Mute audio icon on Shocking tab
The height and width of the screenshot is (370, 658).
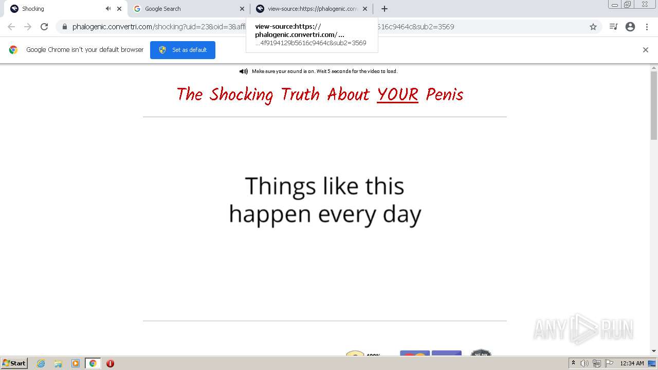click(108, 9)
